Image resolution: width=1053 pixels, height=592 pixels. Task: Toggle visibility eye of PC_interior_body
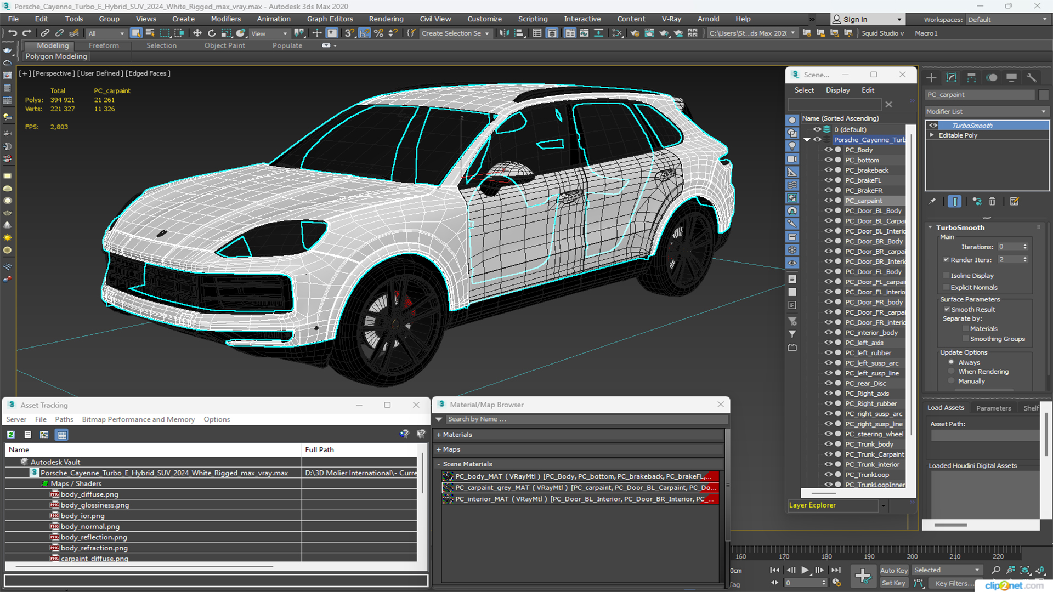click(x=828, y=333)
